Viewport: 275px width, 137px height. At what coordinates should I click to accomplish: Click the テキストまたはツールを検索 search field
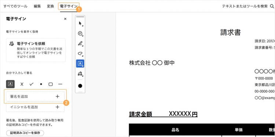(245, 6)
